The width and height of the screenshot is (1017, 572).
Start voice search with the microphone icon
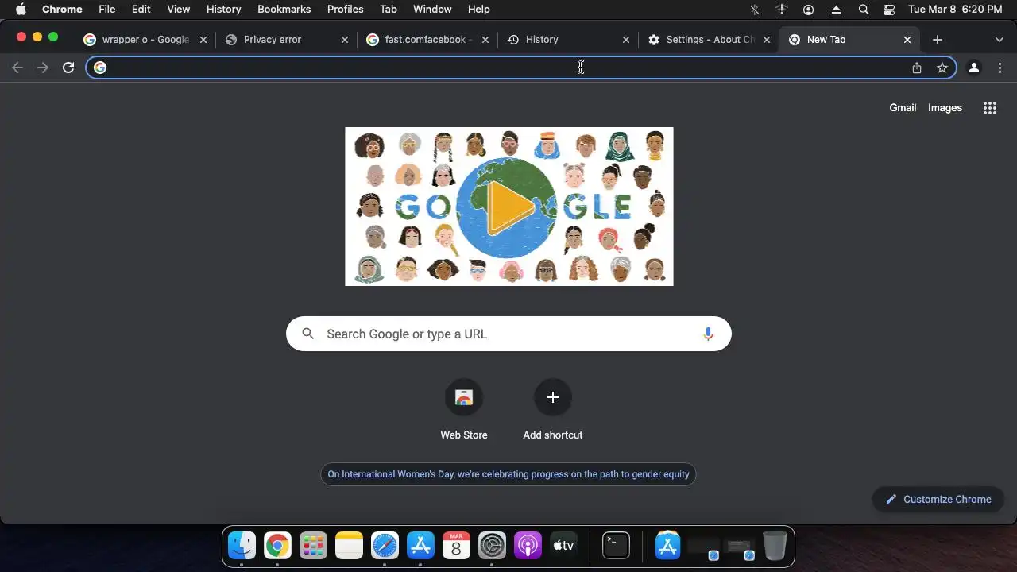coord(708,334)
